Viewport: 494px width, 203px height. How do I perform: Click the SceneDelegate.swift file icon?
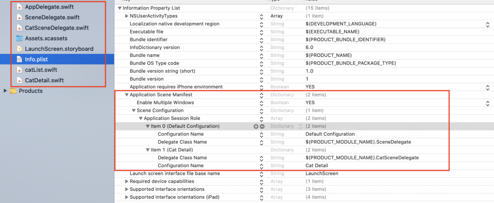pos(19,17)
